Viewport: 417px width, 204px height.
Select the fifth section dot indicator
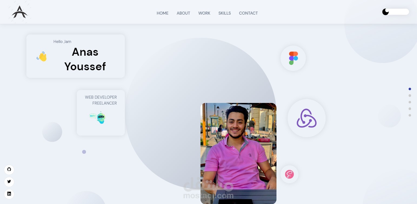410,115
